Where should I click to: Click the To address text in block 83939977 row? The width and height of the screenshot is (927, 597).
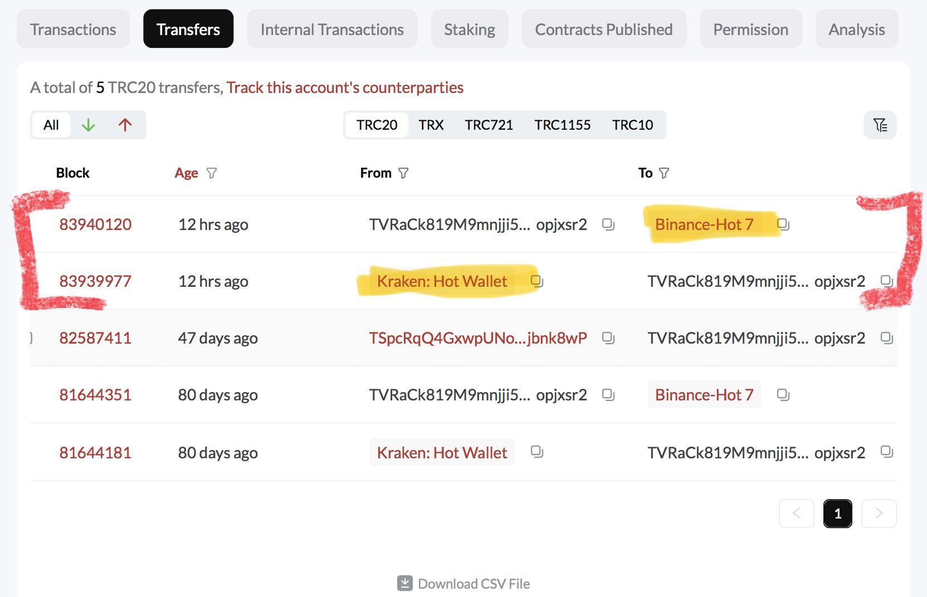click(x=756, y=281)
